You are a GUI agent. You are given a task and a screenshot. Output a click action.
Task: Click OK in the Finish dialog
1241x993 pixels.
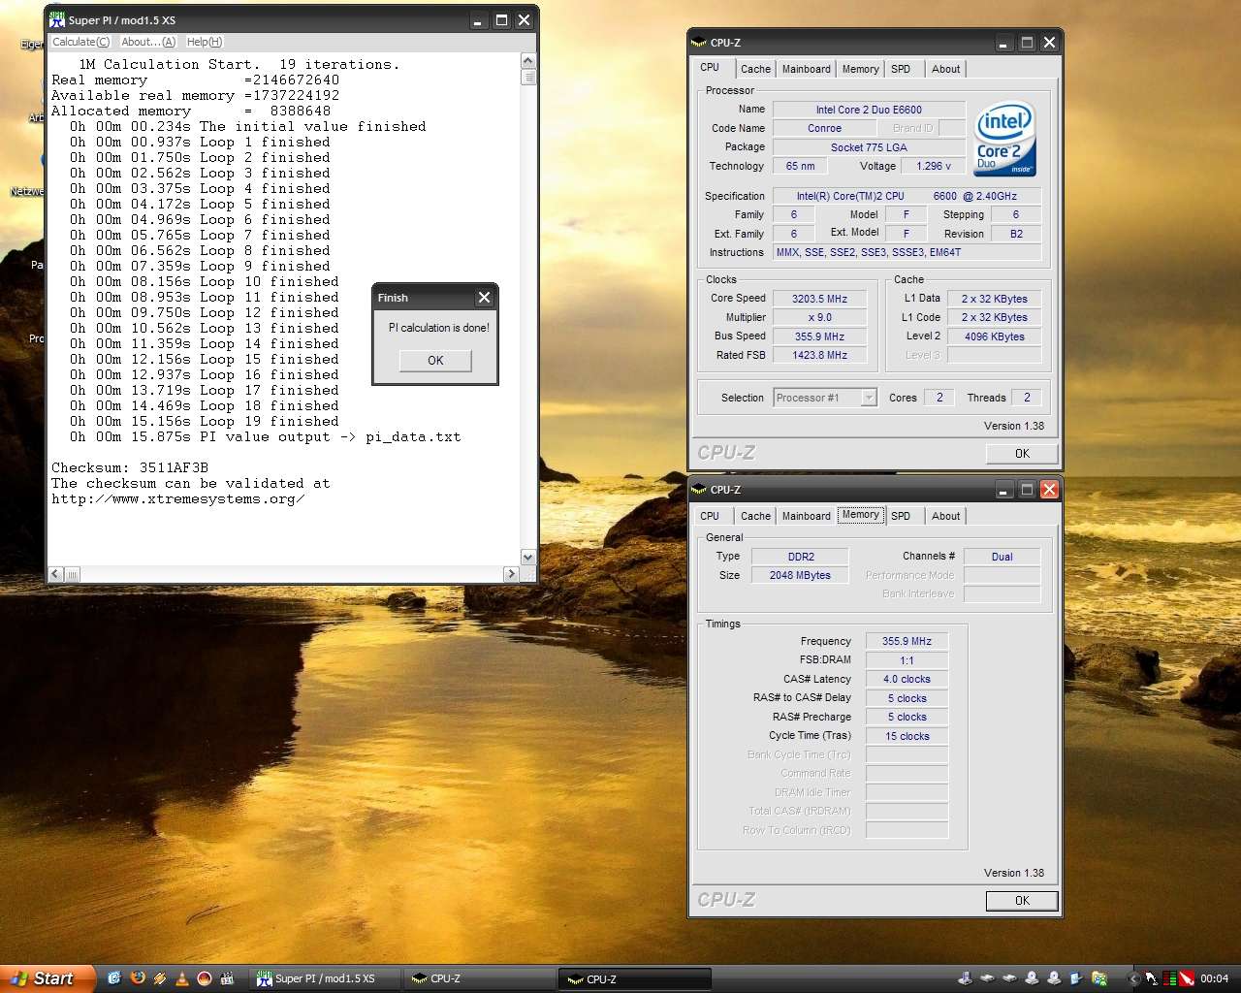(x=435, y=360)
